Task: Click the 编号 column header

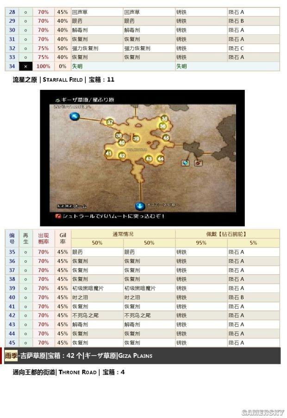Action: pos(12,238)
